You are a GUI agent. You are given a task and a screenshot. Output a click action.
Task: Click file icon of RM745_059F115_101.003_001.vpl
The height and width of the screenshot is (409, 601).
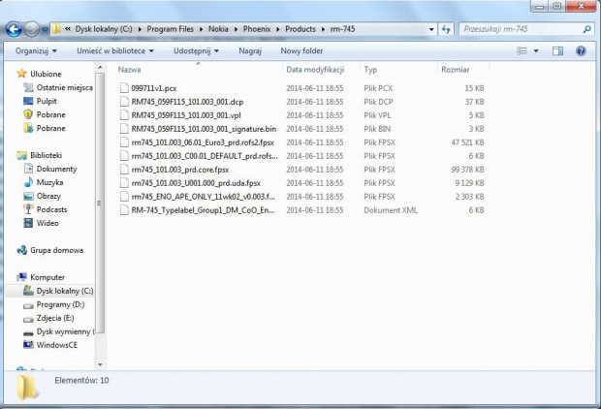click(124, 115)
